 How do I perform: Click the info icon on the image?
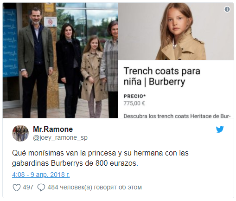click(227, 9)
